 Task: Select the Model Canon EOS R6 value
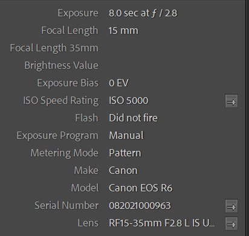(x=141, y=188)
